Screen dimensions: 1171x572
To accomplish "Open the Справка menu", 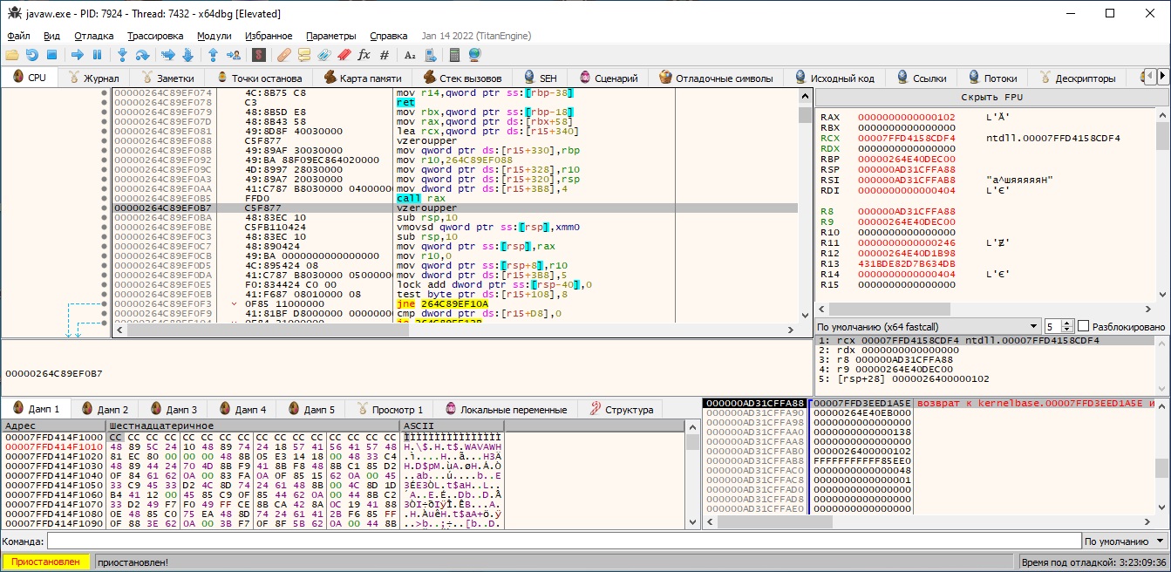I will point(389,36).
